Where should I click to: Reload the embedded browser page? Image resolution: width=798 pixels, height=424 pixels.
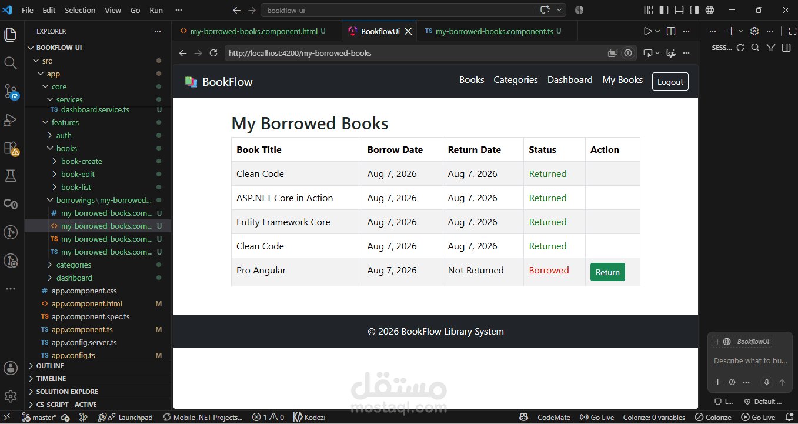click(x=213, y=53)
